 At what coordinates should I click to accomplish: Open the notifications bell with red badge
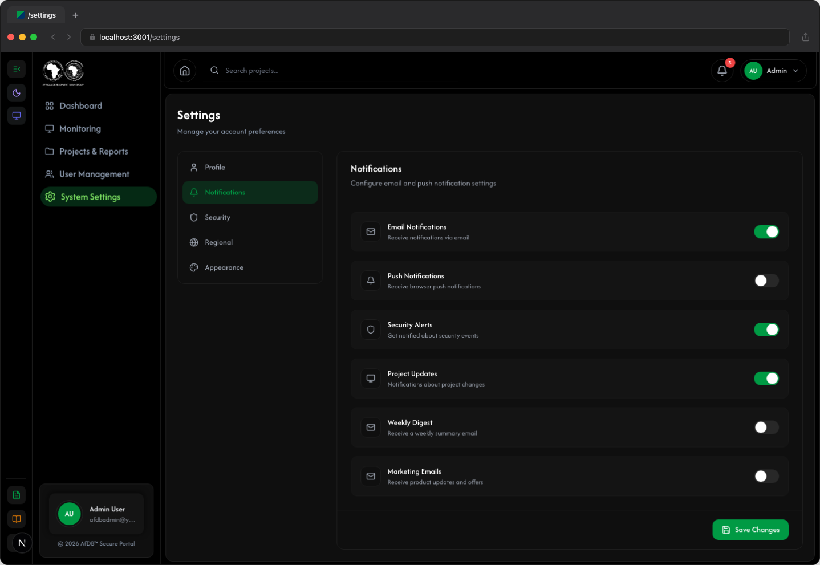coord(722,71)
